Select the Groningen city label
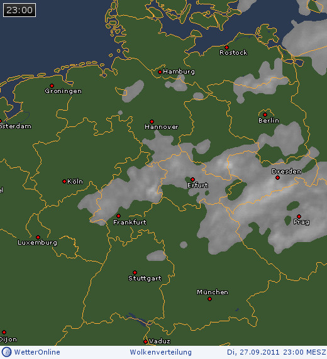The height and width of the screenshot is (359, 327). (64, 91)
